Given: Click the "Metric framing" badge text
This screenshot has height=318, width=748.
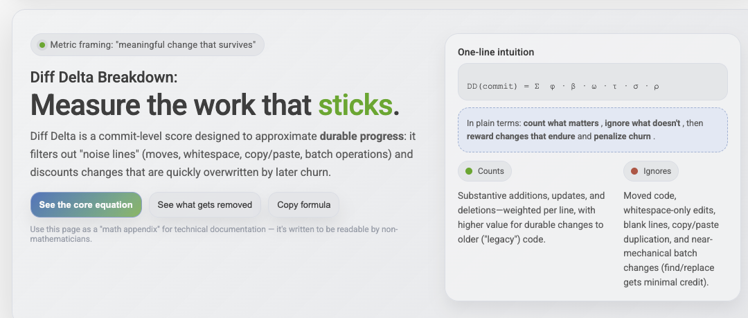Looking at the screenshot, I should [152, 45].
